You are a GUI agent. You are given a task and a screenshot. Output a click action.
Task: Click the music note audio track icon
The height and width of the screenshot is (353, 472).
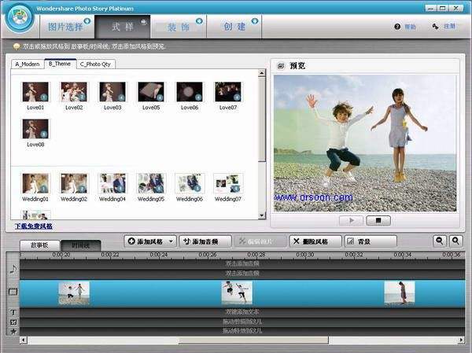pos(13,269)
